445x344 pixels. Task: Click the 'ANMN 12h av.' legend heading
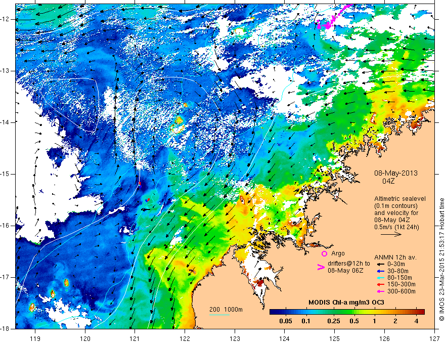395,257
